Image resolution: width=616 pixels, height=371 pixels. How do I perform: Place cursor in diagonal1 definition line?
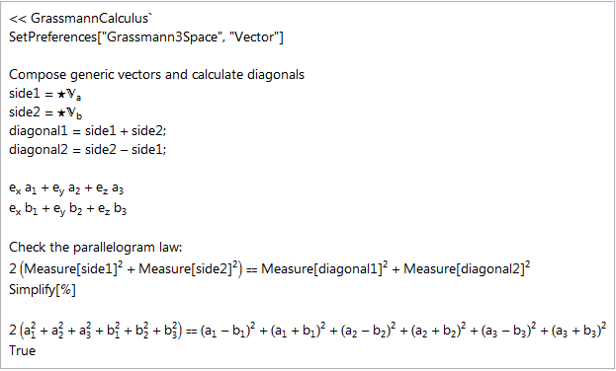88,130
